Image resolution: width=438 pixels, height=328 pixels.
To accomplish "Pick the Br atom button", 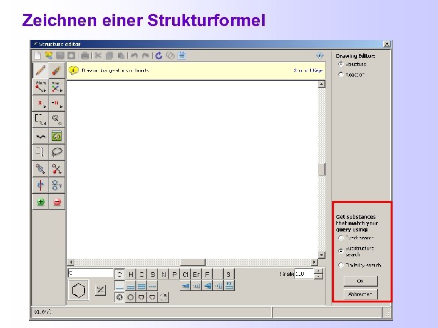I will (196, 275).
